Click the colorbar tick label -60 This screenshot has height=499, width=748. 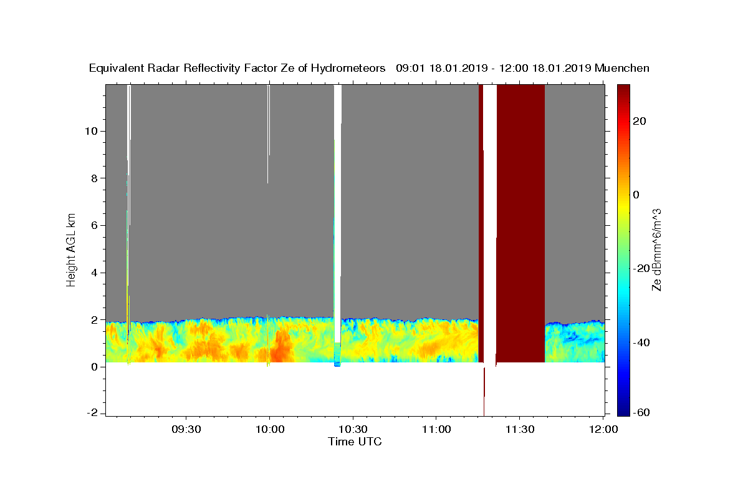tap(641, 412)
